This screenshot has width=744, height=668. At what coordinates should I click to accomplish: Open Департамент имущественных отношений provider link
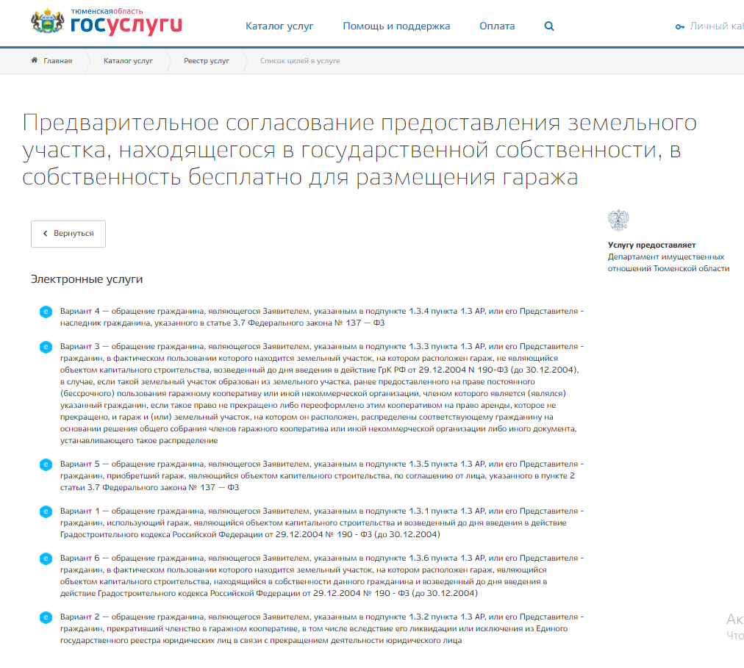tap(668, 262)
